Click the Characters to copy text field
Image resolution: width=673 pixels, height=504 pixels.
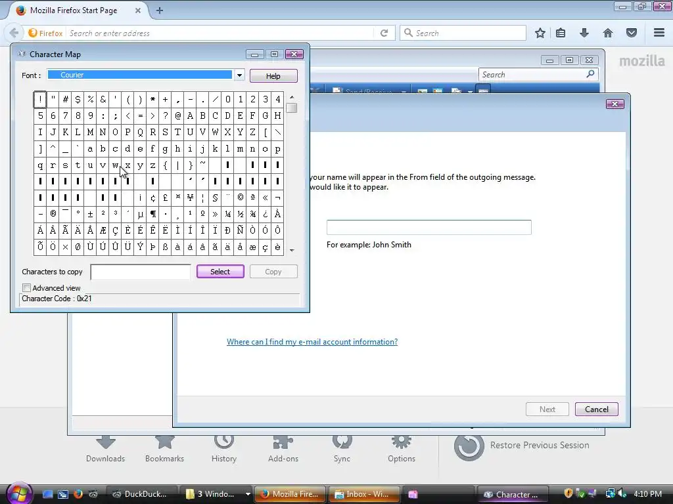[x=141, y=272]
